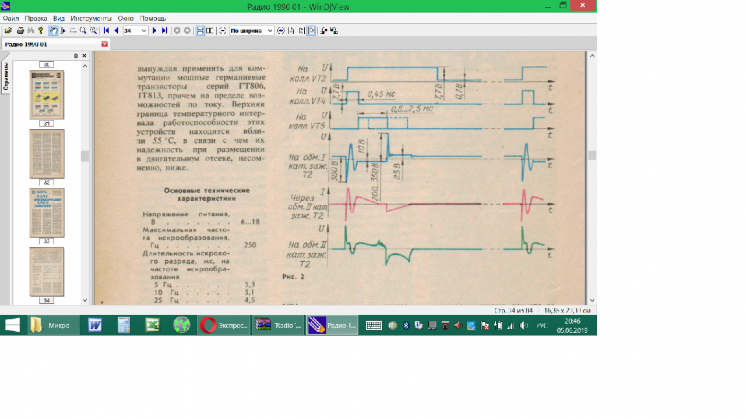Viewport: 746px width, 419px height.
Task: Open the Вид menu
Action: [x=59, y=19]
